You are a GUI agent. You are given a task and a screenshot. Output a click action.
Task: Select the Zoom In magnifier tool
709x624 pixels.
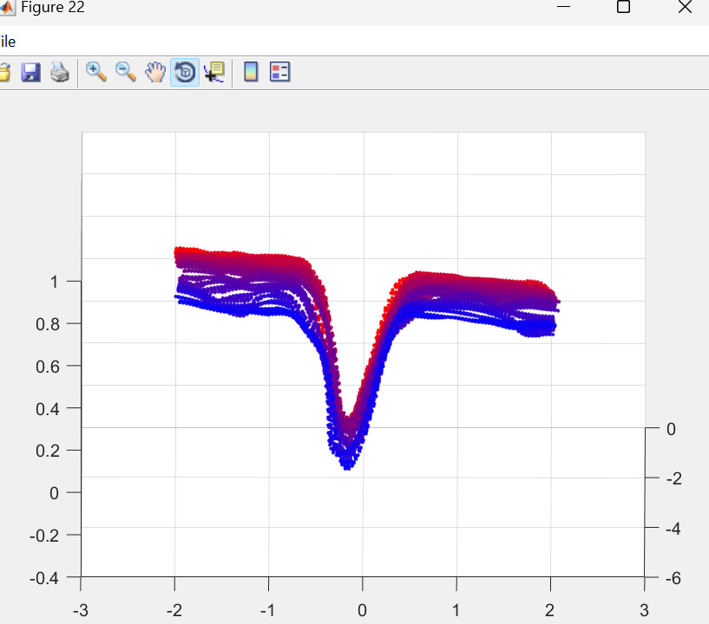[x=96, y=73]
